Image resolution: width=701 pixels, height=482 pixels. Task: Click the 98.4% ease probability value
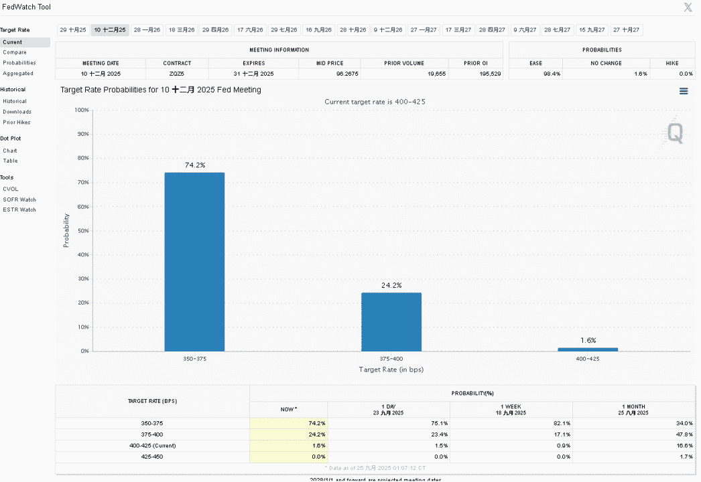pos(552,74)
